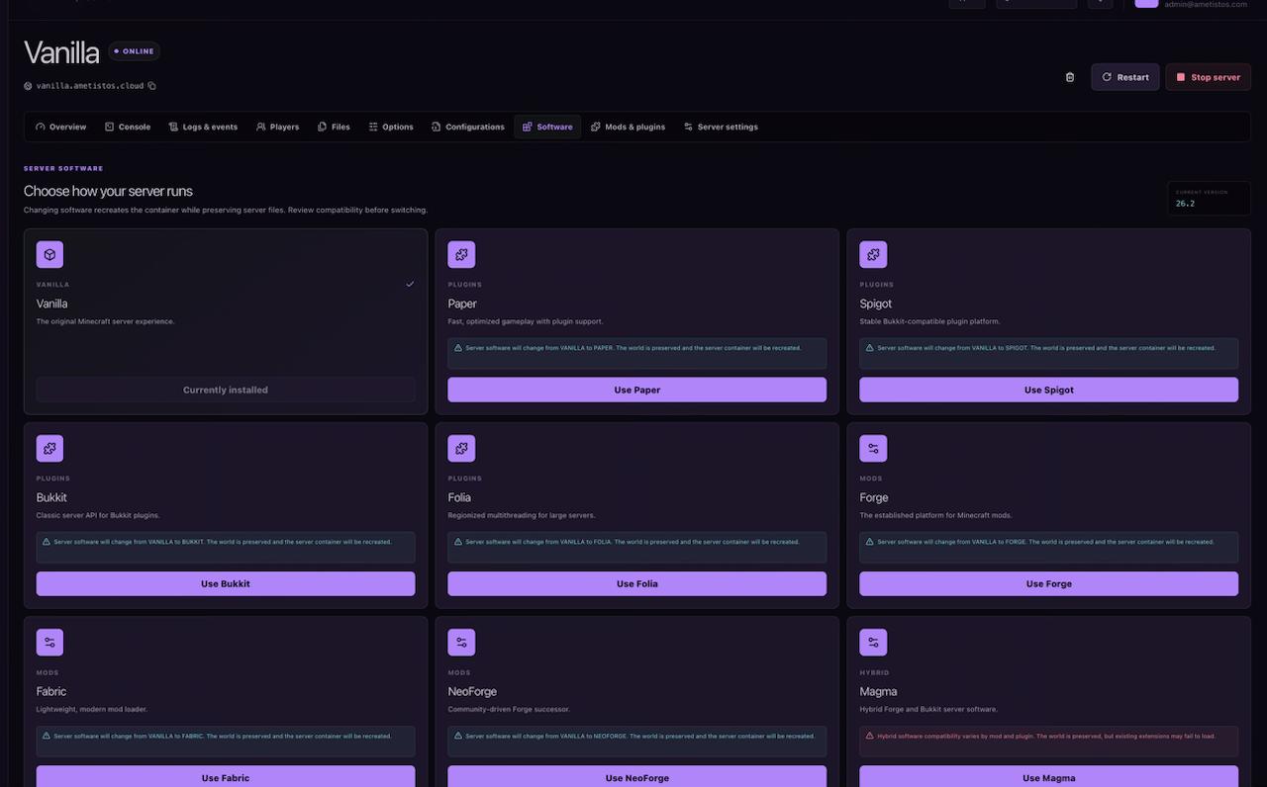The width and height of the screenshot is (1267, 787).
Task: Click the Folia puzzle-piece icon
Action: coord(461,449)
